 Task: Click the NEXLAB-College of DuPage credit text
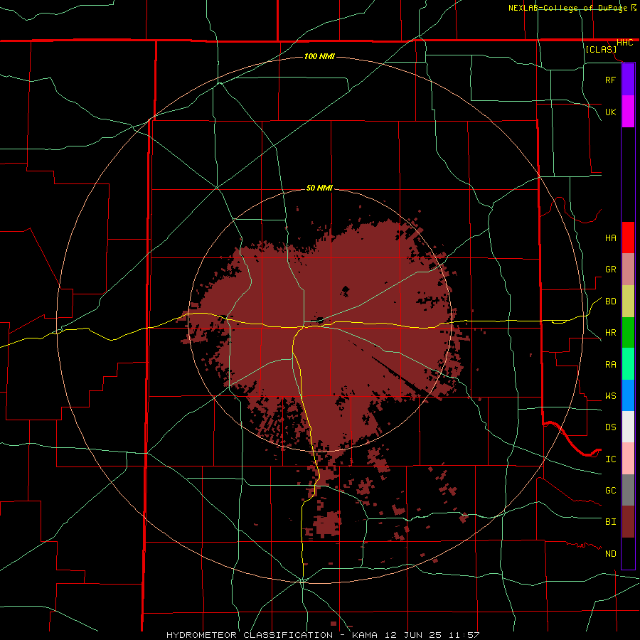567,8
